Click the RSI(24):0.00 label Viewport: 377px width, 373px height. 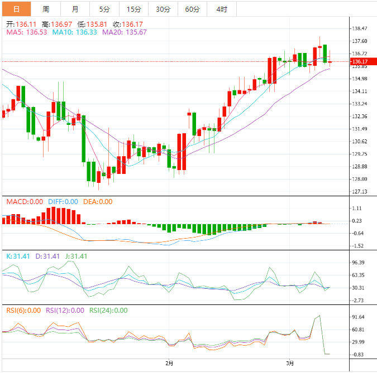pos(108,311)
